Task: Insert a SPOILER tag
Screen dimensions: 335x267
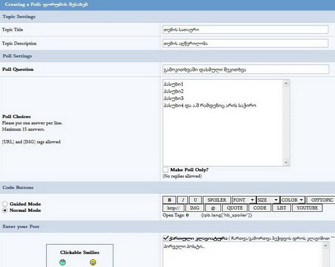Action: [x=217, y=200]
